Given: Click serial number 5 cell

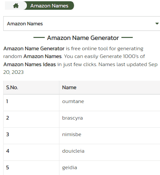Looking at the screenshot, I should (31, 168).
